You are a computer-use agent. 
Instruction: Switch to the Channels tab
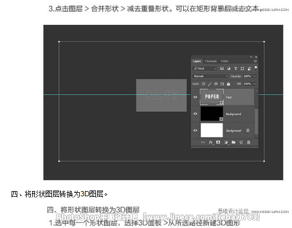210,61
